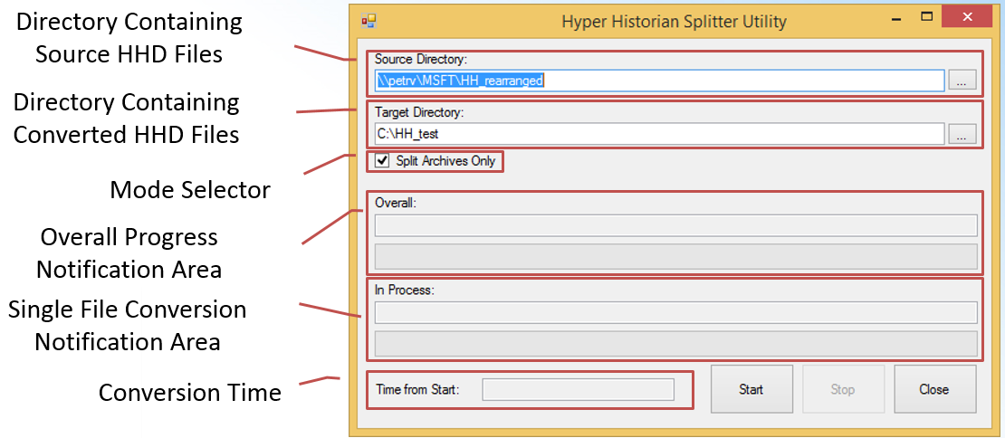Click the 'Split Archives Only' label text
Screen dimensions: 1005x438
tap(445, 161)
